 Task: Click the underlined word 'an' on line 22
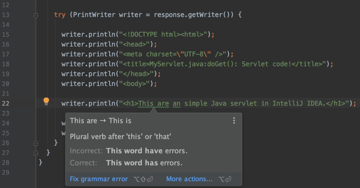[176, 104]
